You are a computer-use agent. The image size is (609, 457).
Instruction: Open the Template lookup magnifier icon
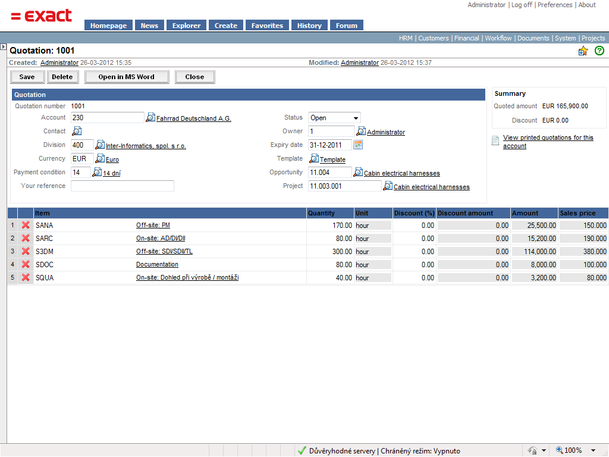coord(314,158)
